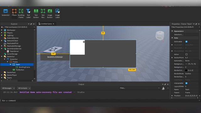Click the Filter workspace search field
Screen dimensions: 201x113
18,27
